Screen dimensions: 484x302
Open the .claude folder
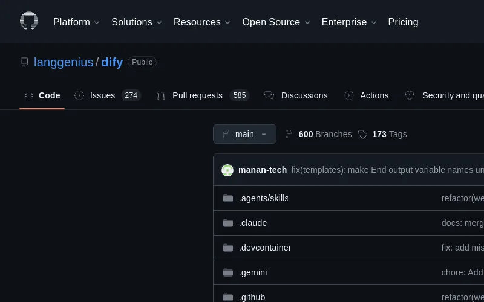click(253, 223)
